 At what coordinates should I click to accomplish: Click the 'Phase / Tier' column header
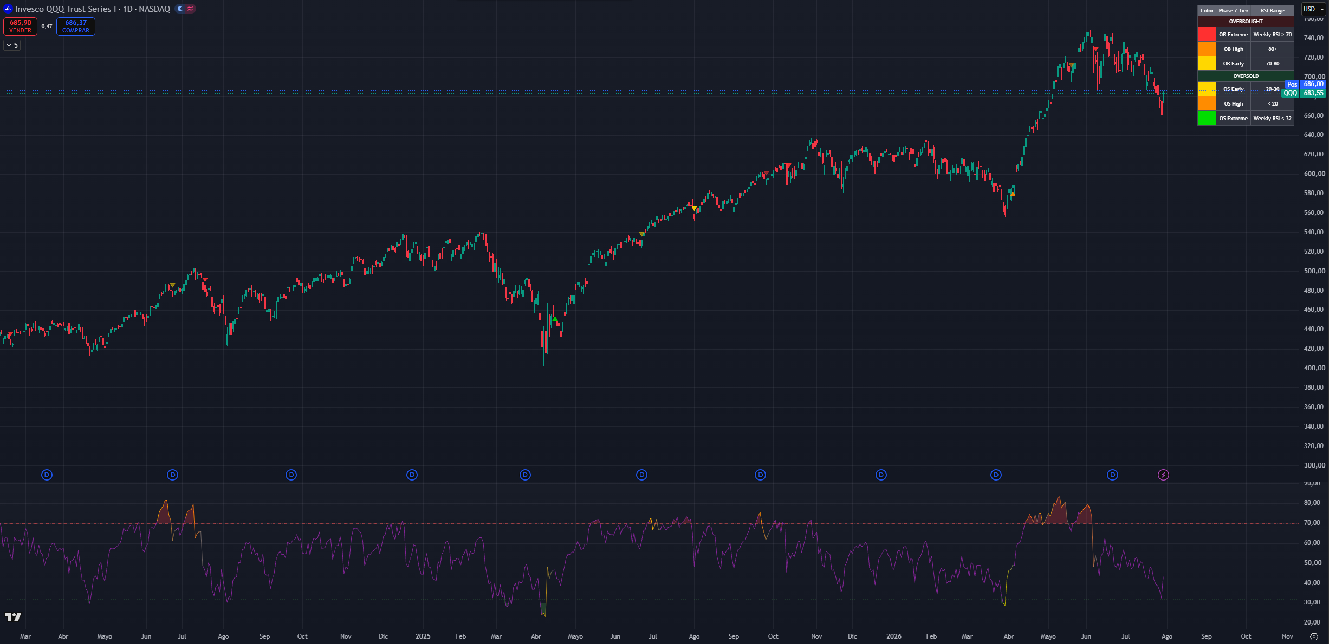[1233, 11]
